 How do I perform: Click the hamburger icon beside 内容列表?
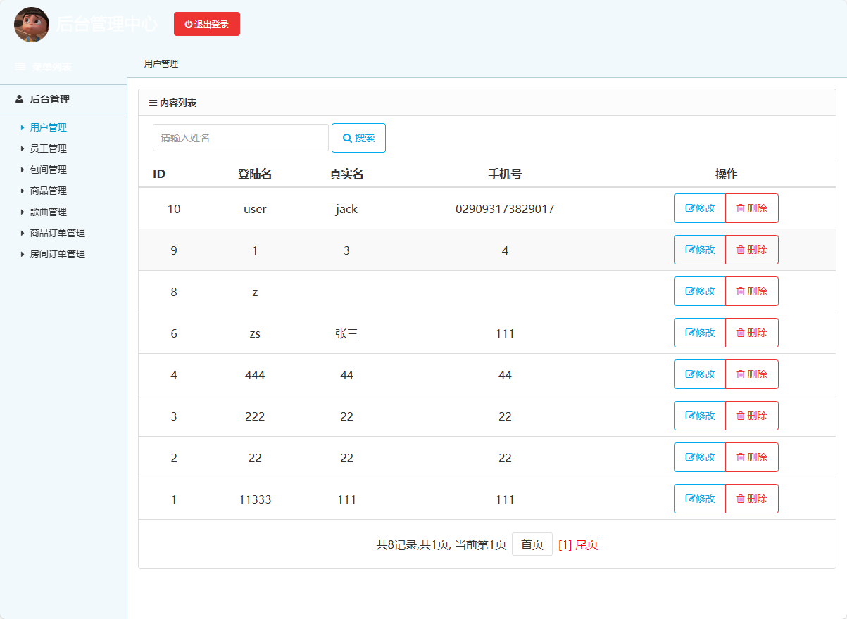[x=152, y=102]
